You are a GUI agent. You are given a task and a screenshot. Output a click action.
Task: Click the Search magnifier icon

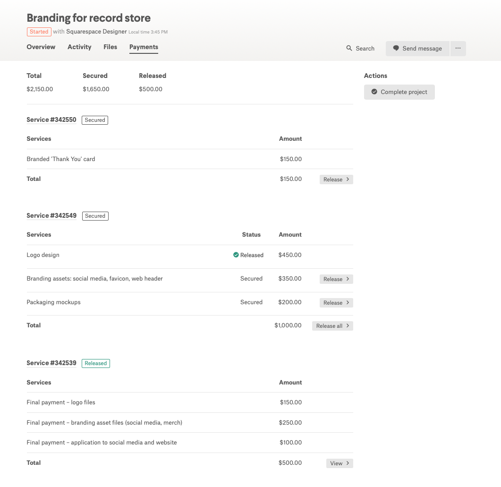[349, 48]
